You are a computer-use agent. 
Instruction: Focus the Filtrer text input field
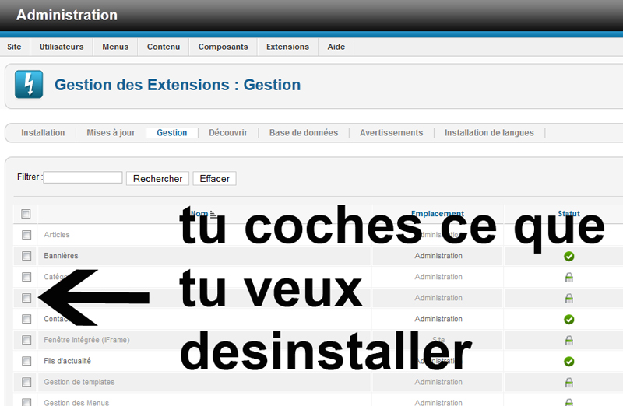tap(83, 178)
